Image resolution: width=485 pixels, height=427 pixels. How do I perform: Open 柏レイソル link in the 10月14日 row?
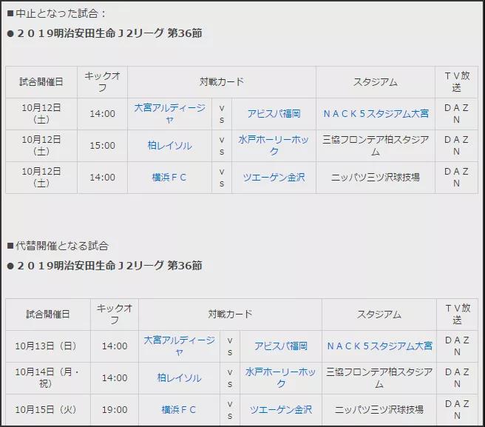179,378
